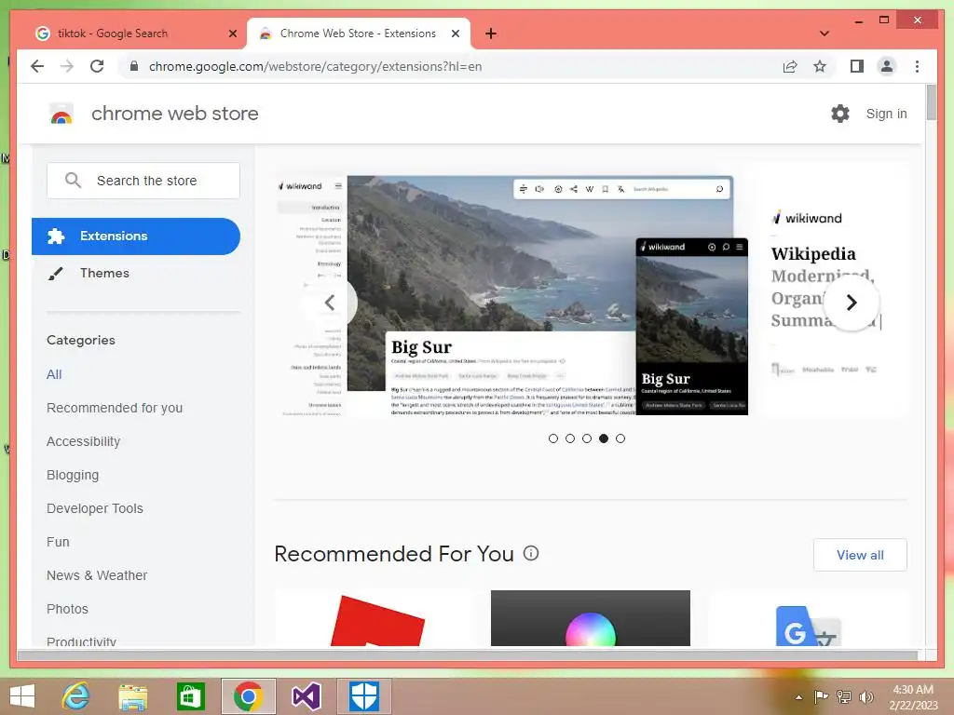Close the tiktok Google Search tab
954x715 pixels.
tap(232, 34)
